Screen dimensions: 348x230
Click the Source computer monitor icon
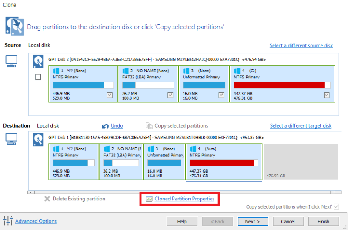[11, 61]
